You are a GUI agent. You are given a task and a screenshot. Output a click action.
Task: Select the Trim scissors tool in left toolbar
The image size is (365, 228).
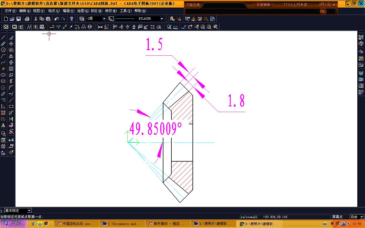pyautogui.click(x=11, y=81)
